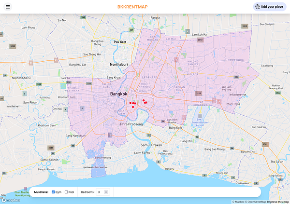Click the Bang Kruai map label

[x=114, y=78]
